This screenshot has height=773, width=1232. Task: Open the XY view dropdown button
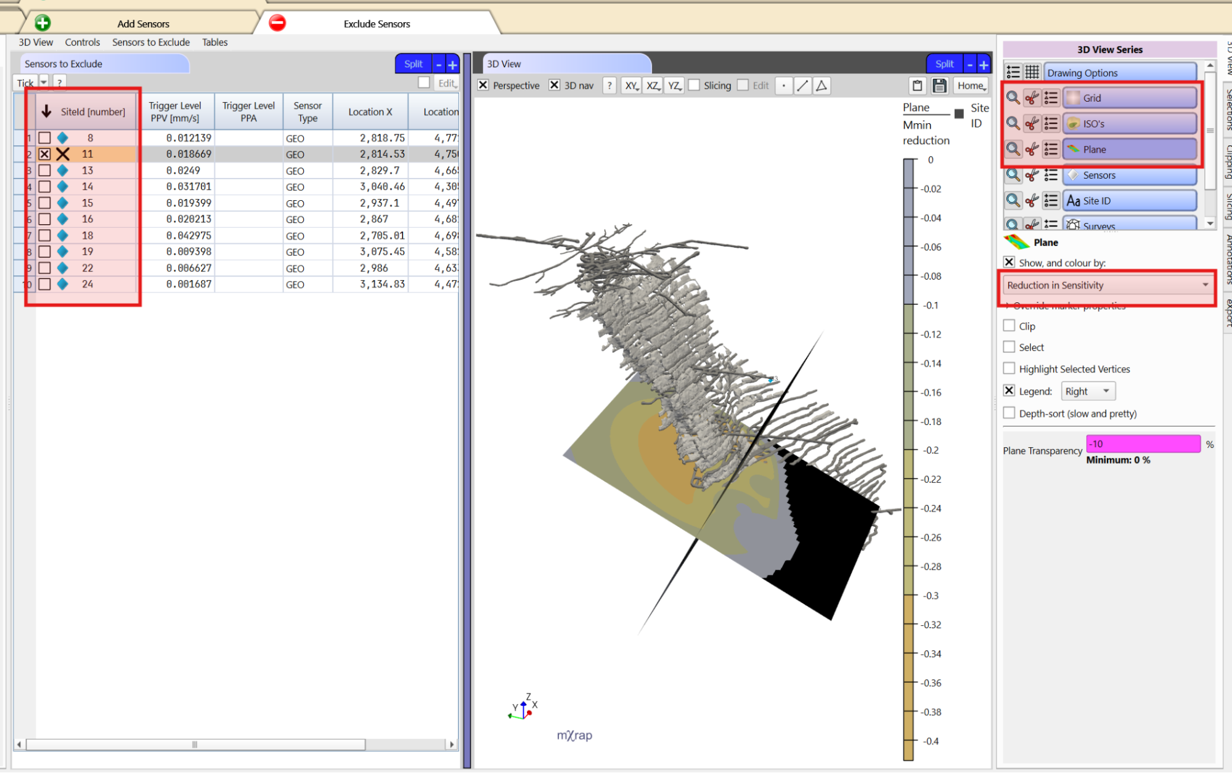point(631,86)
